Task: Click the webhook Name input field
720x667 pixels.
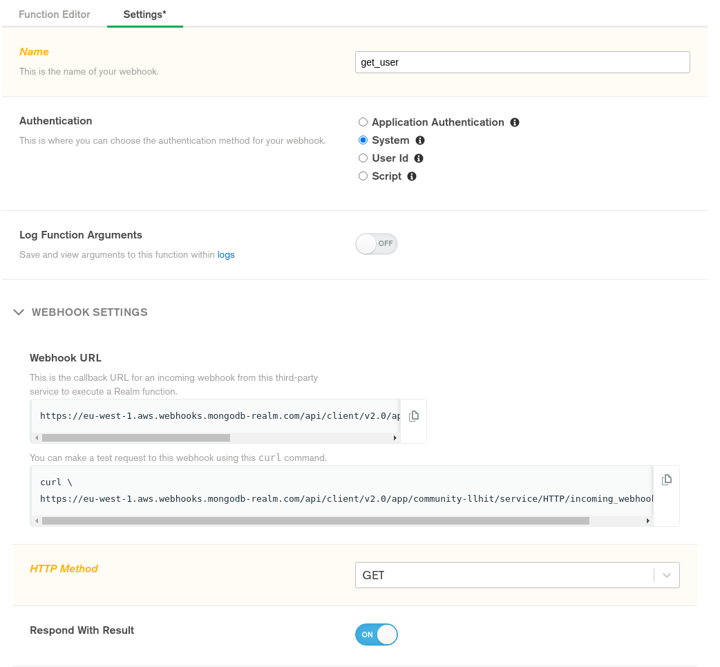Action: (x=522, y=62)
